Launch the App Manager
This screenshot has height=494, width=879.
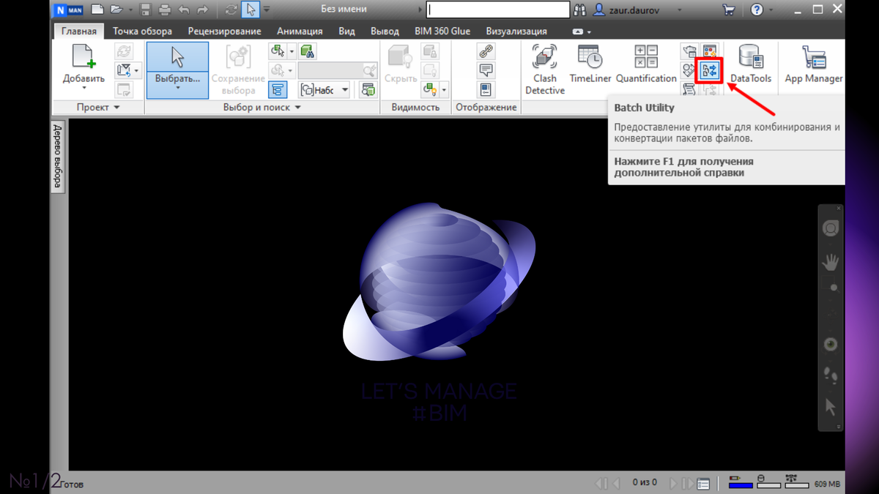814,64
